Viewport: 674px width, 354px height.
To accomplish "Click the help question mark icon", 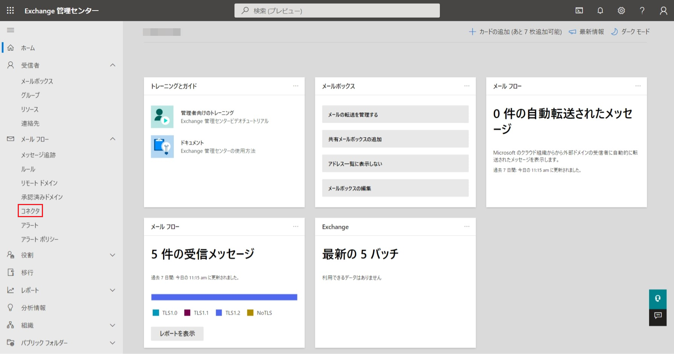I will (642, 11).
